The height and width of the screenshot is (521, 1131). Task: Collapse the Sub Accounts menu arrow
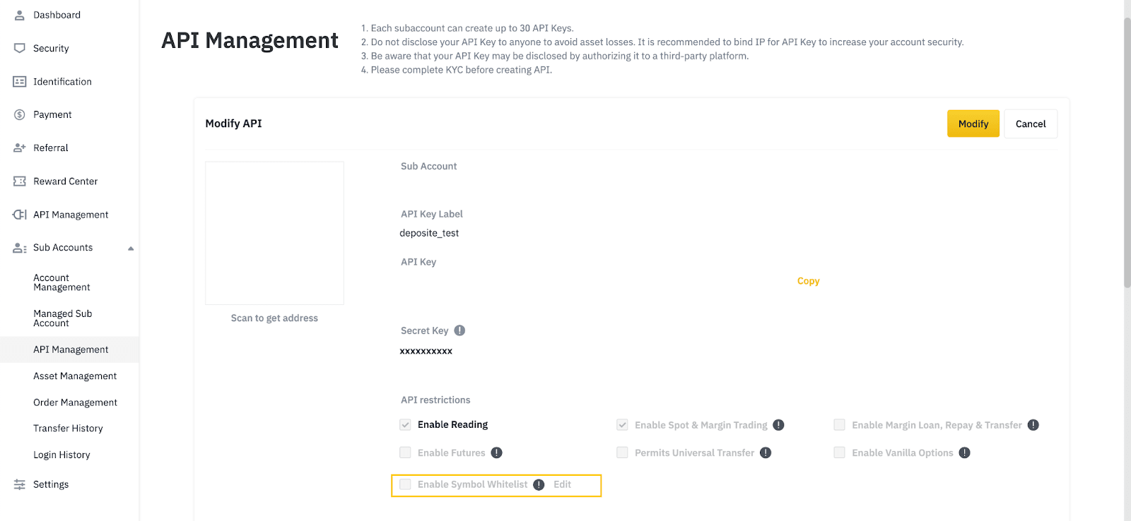[x=131, y=248]
